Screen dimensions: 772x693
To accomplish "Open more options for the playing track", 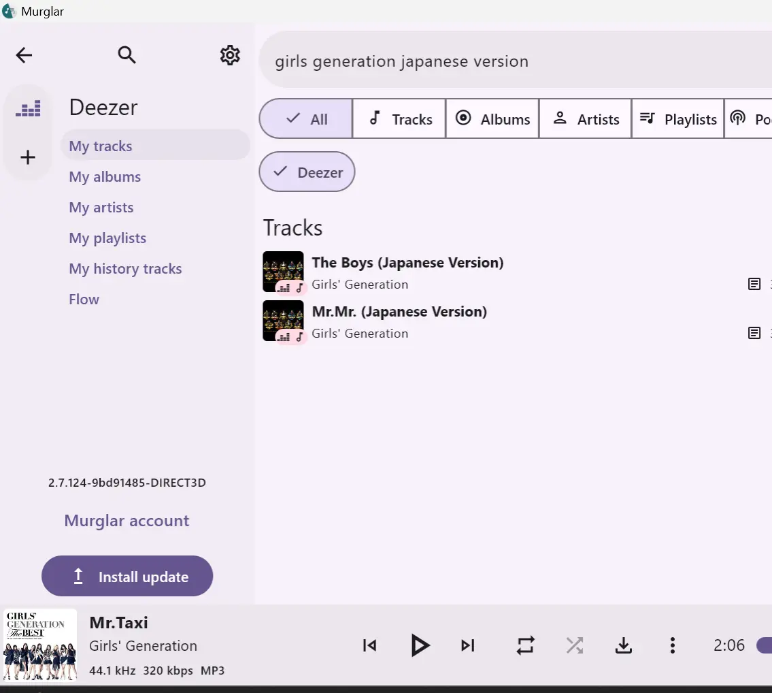I will 673,645.
